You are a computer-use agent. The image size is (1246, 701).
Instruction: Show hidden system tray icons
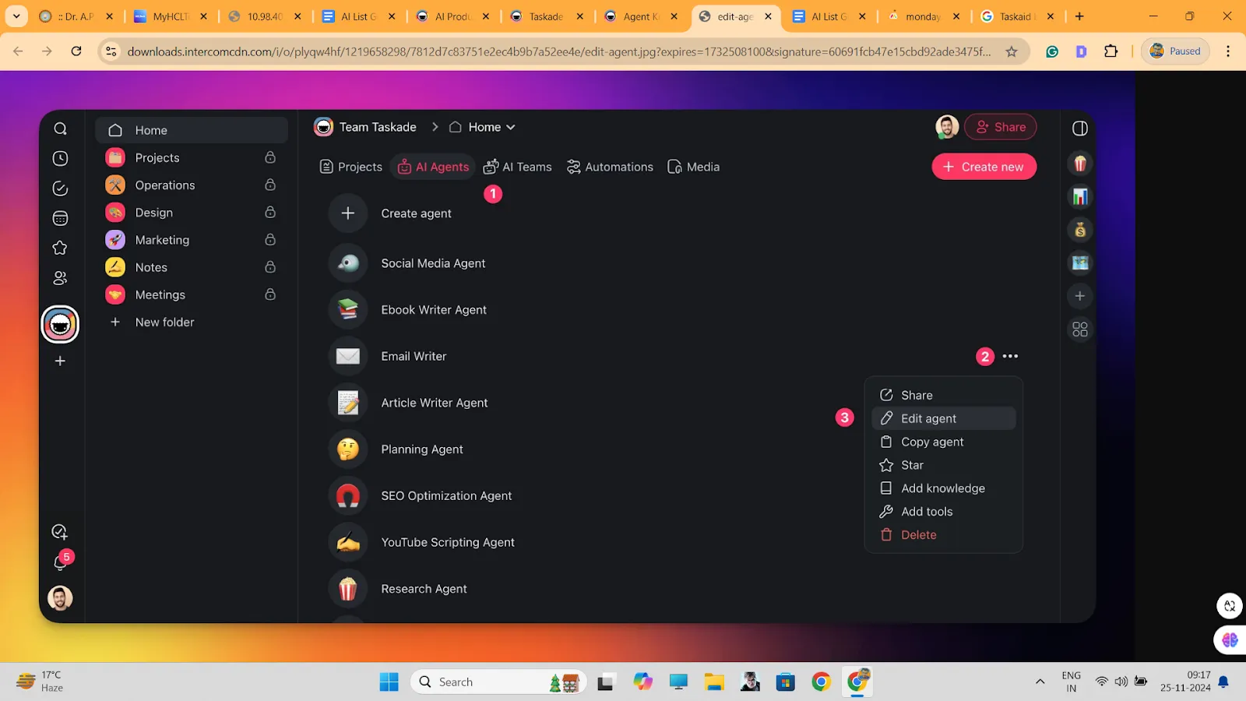[x=1040, y=682]
